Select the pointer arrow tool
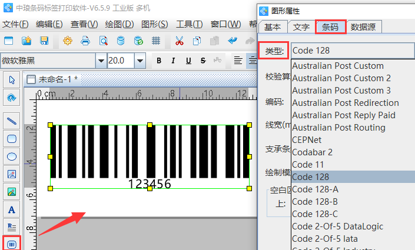Viewport: 415px width, 250px height. [12, 80]
